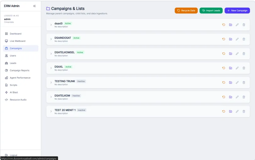Edit the DSATELKOM campaign
The image size is (255, 160).
(237, 97)
